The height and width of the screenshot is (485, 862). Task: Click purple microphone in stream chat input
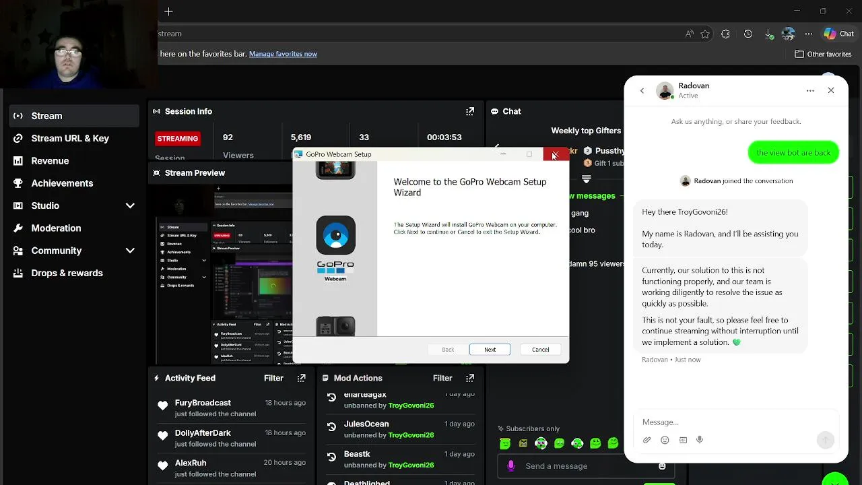click(x=510, y=466)
